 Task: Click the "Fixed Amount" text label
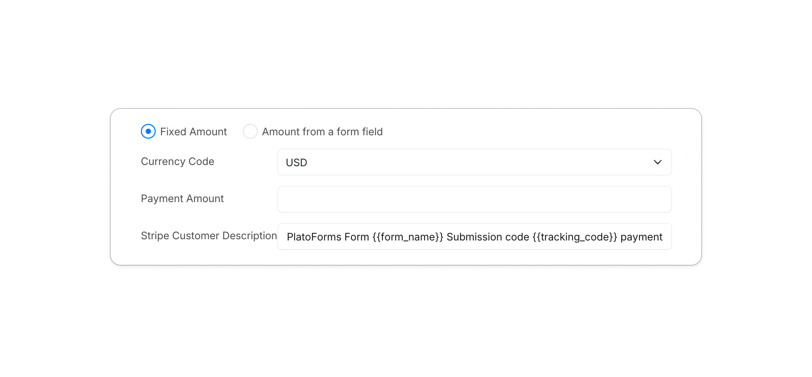tap(193, 131)
